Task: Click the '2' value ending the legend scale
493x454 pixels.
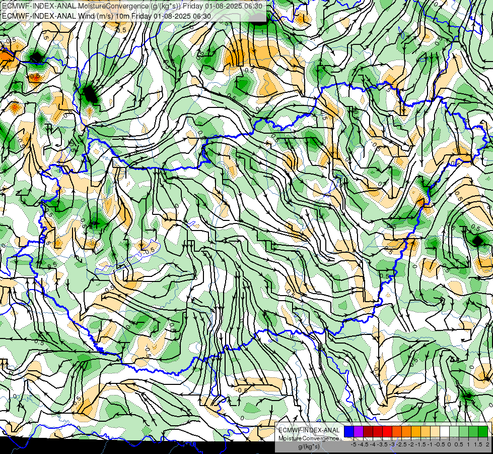Action: tap(487, 444)
